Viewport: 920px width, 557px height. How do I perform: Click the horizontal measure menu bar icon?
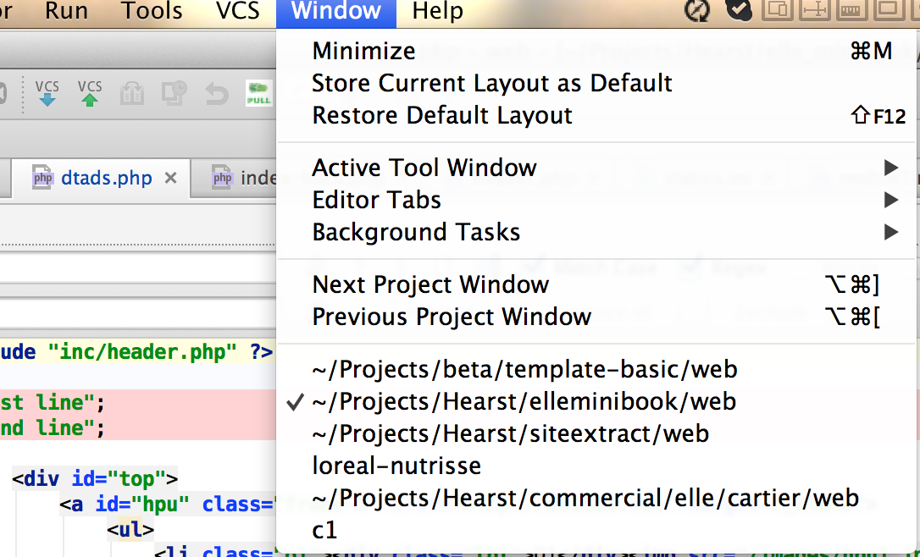click(815, 10)
